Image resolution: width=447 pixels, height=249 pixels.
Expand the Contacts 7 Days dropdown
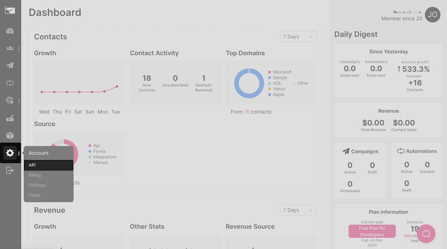pos(299,37)
